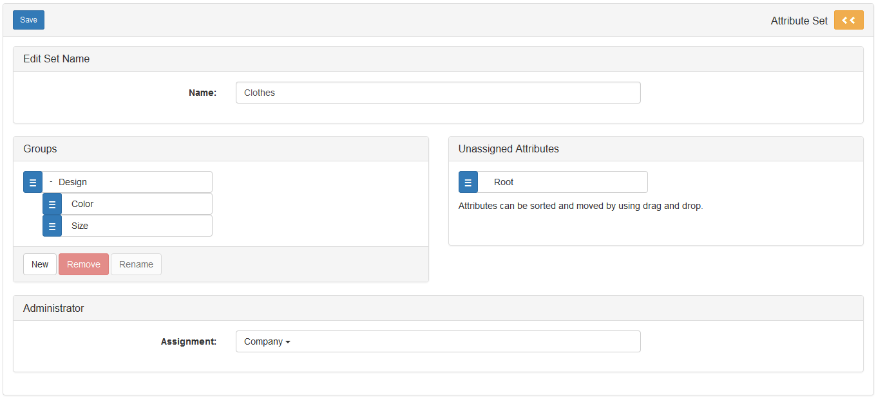This screenshot has height=398, width=876.
Task: Go back using the double-chevron button
Action: (848, 20)
